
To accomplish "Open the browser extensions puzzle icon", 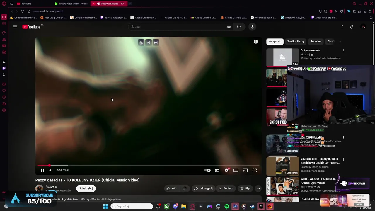I will point(354,11).
